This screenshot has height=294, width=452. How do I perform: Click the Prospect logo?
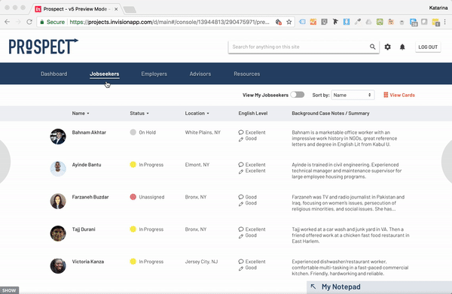point(43,47)
